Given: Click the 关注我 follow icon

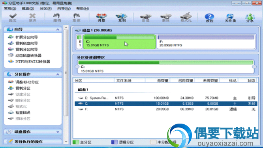Looking at the screenshot, I should click(230, 18).
